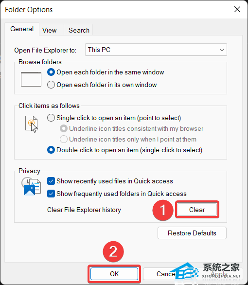Click the blue house watermark logo

click(185, 271)
